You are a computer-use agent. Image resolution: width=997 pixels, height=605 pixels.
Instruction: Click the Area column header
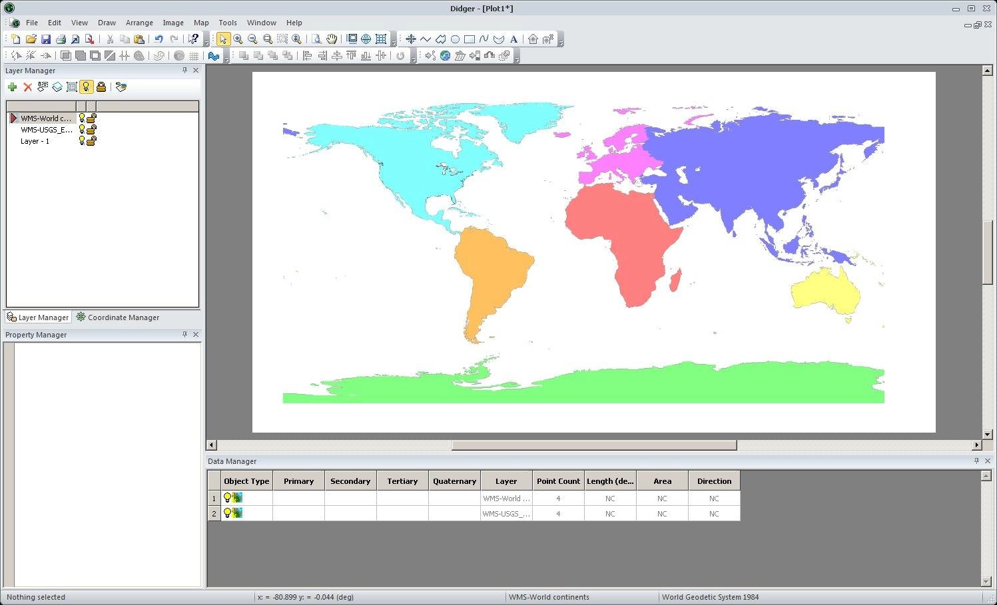pyautogui.click(x=662, y=481)
